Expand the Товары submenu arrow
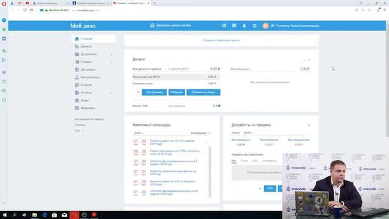The width and height of the screenshot is (389, 219). 111,62
